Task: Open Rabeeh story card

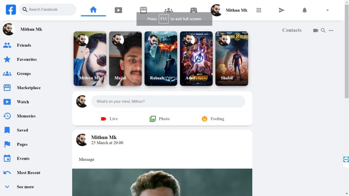Action: coord(161,59)
